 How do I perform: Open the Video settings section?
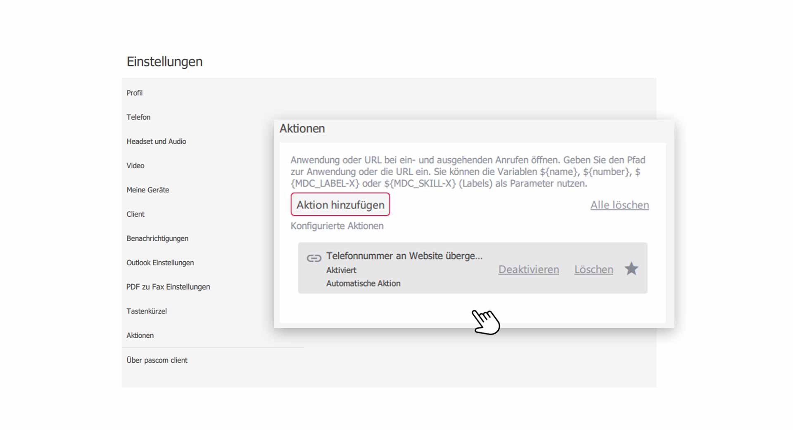[135, 166]
